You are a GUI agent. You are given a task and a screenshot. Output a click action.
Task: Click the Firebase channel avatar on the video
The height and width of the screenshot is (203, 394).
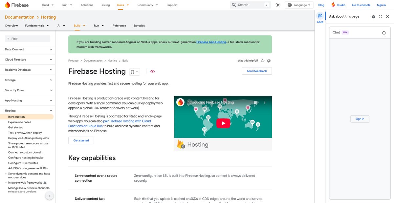point(180,102)
